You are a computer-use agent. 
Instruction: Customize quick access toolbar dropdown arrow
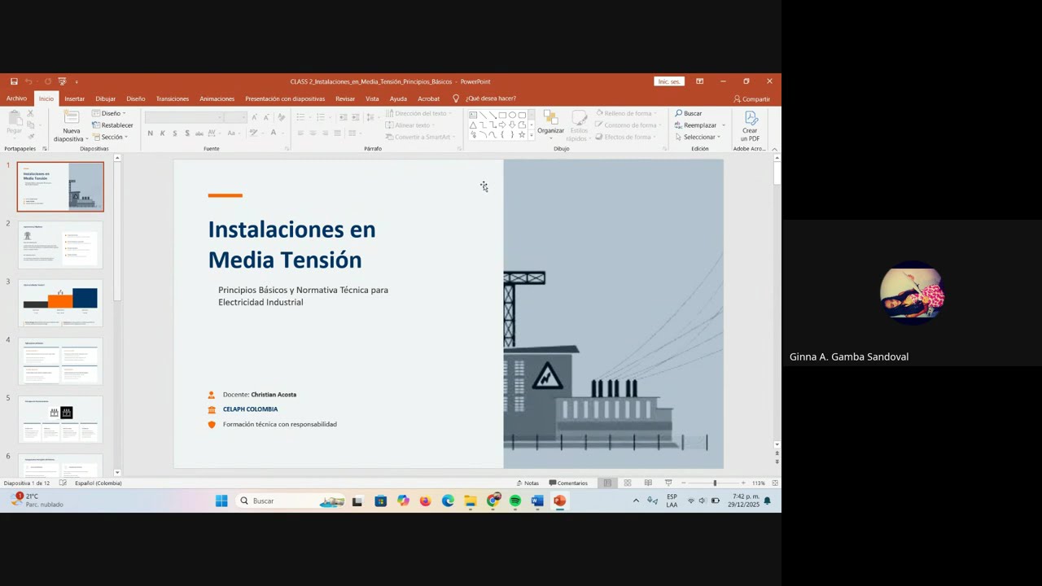[x=77, y=81]
